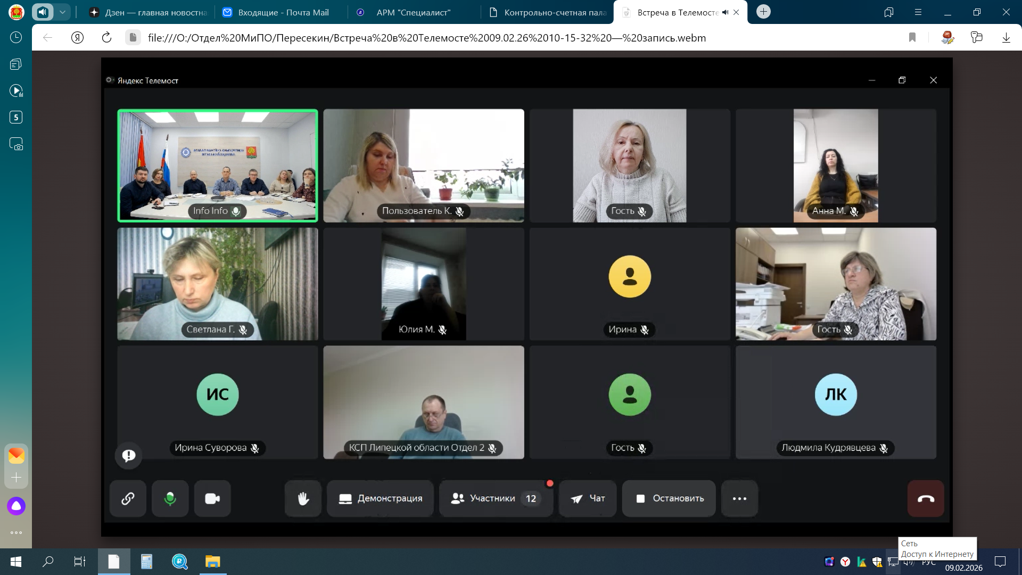The width and height of the screenshot is (1022, 575).
Task: Open a new browser tab with plus
Action: (763, 12)
